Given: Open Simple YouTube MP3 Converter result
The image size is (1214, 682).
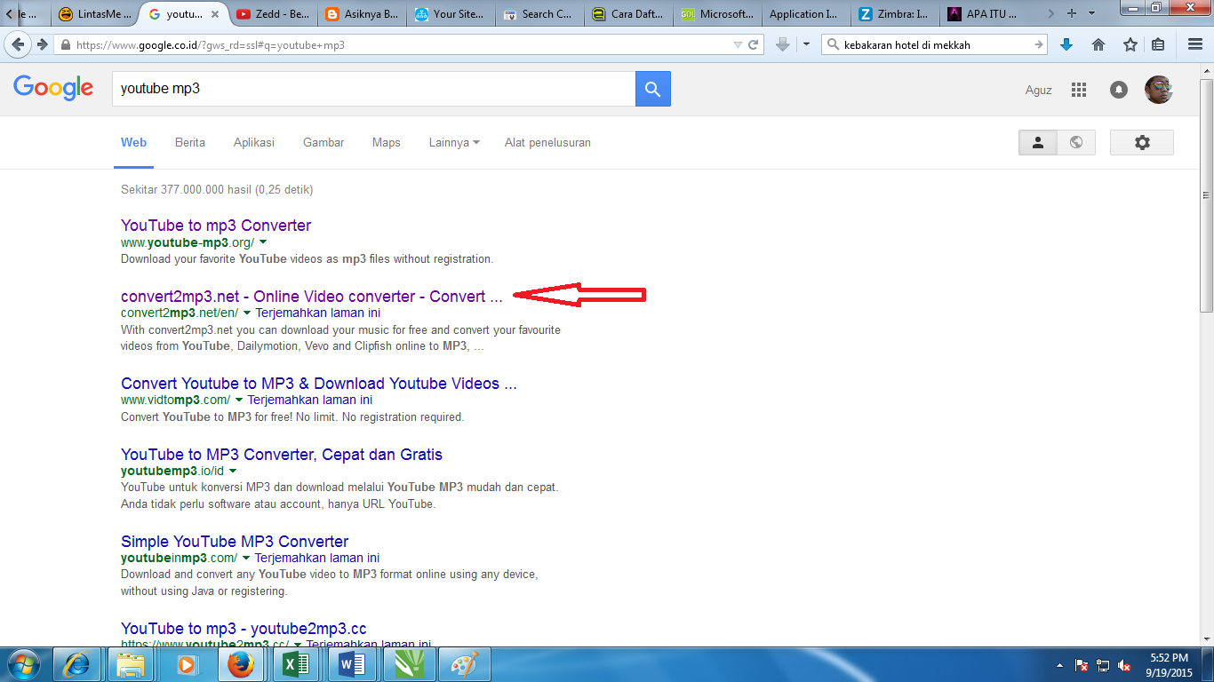Looking at the screenshot, I should [x=235, y=542].
